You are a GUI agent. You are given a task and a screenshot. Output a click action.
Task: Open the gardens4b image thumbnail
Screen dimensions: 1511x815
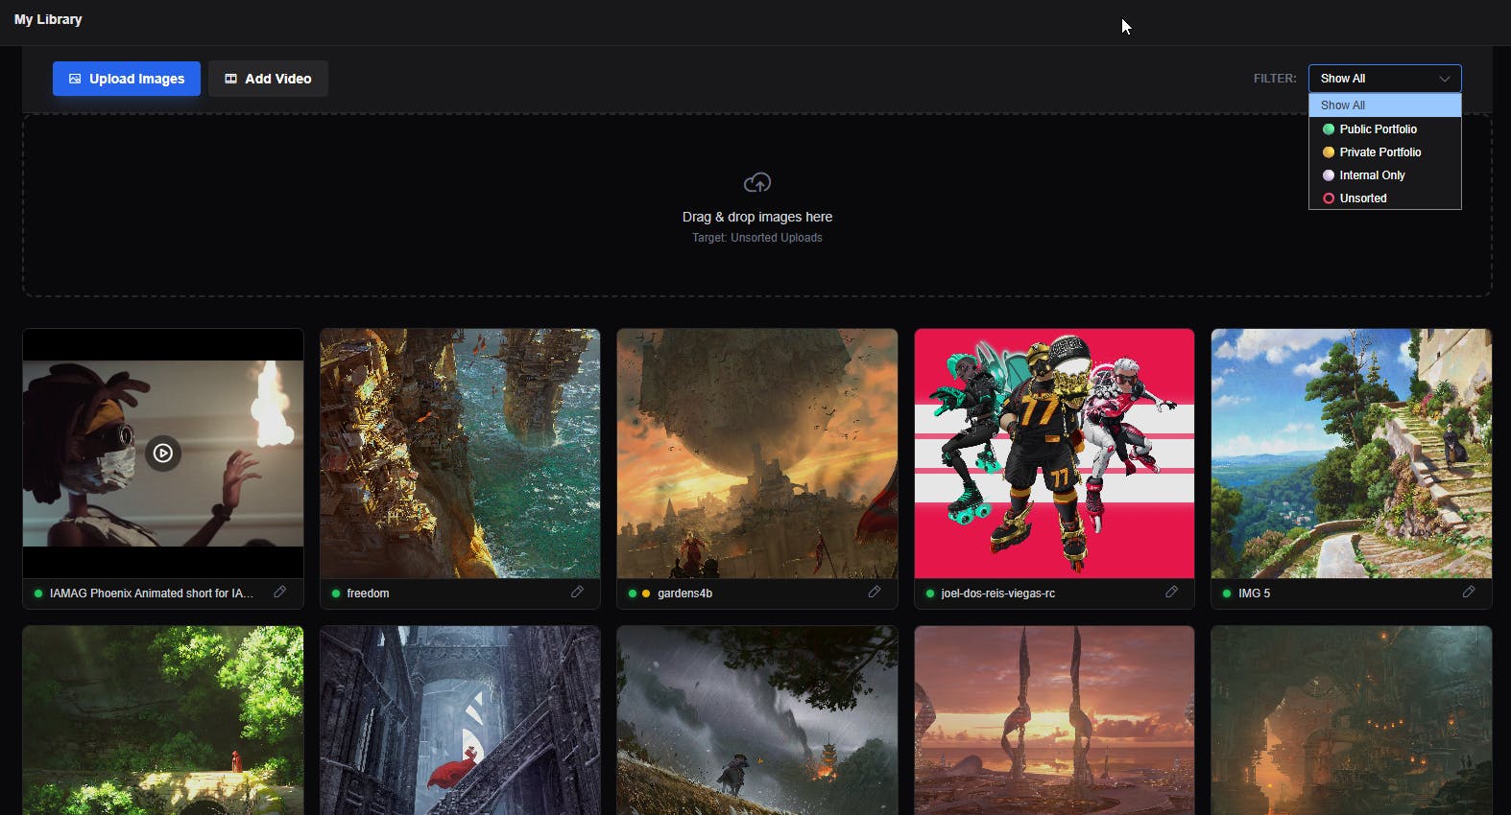(x=757, y=454)
